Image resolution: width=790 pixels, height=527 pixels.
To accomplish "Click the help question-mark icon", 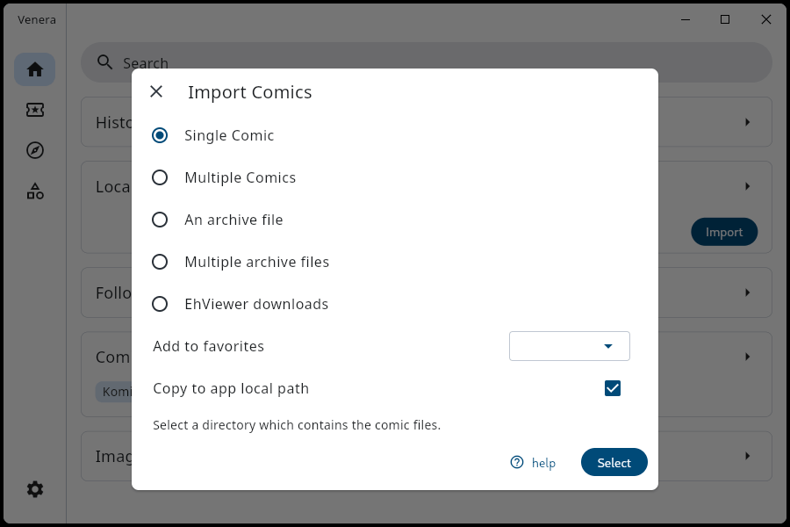I will (x=517, y=463).
